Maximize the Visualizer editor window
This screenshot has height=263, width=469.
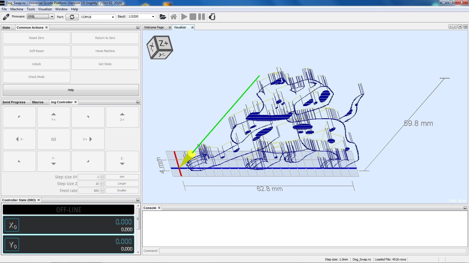(465, 27)
